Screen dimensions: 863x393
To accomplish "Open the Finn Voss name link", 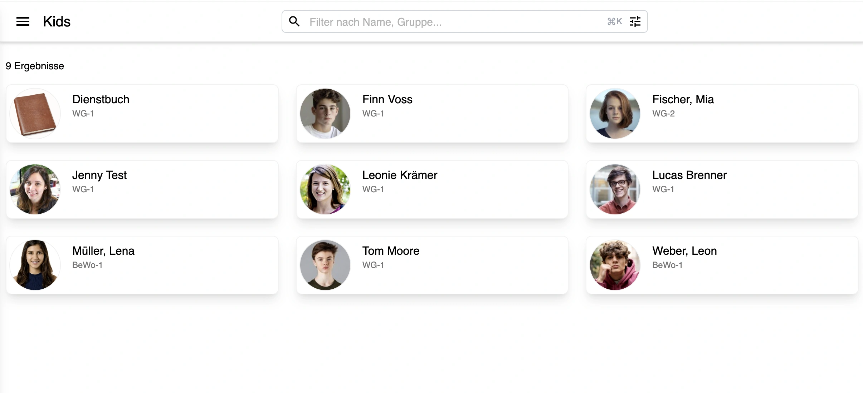I will click(x=387, y=99).
